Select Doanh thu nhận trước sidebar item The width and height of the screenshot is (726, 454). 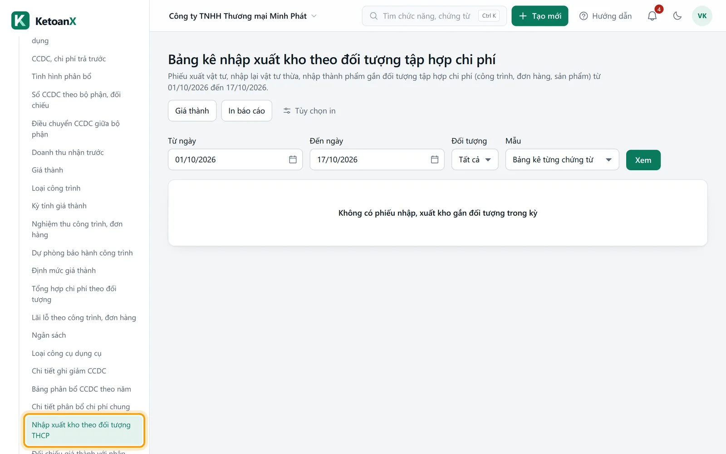[68, 152]
